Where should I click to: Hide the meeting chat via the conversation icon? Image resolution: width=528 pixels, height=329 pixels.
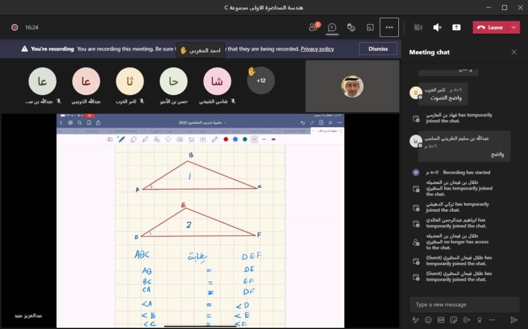pos(332,27)
